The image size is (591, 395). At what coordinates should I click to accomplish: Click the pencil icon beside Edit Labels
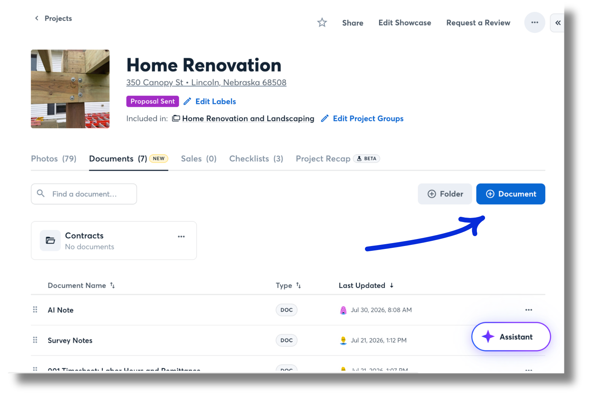tap(188, 101)
